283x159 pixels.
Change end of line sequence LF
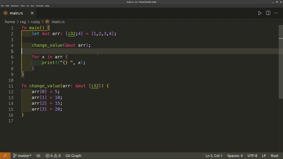pos(264,155)
